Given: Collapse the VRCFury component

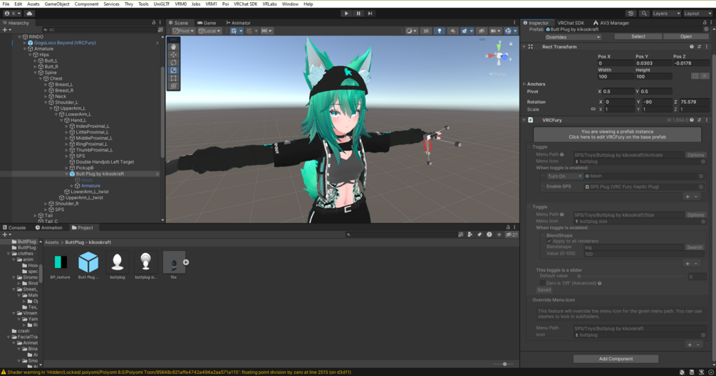Looking at the screenshot, I should tap(524, 120).
